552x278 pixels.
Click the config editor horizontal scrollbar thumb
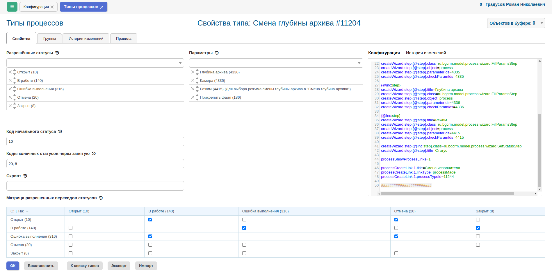coord(448,194)
